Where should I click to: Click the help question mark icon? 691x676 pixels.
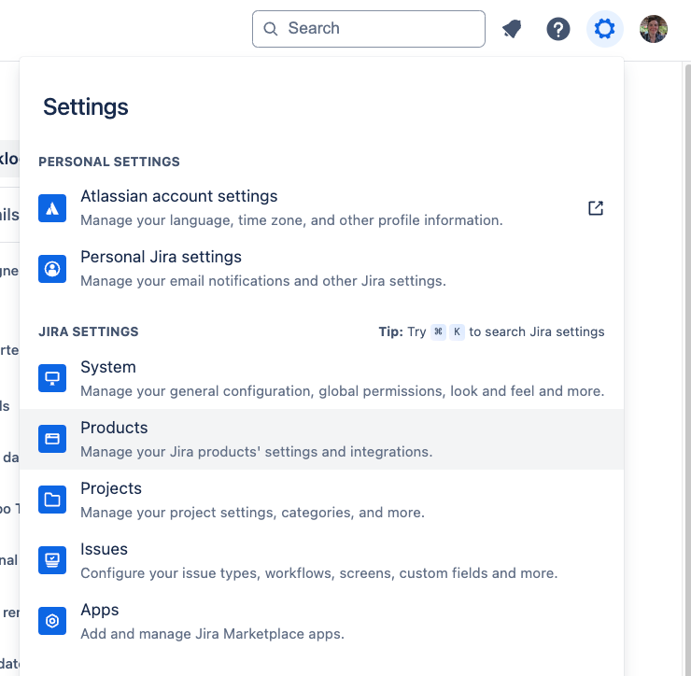coord(558,29)
